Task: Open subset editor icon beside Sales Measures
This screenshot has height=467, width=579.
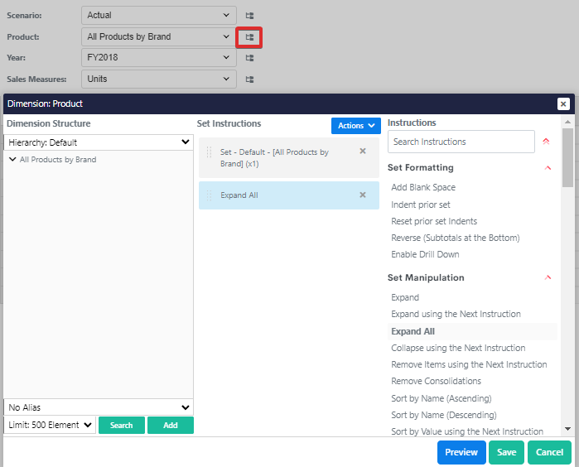Action: click(249, 79)
